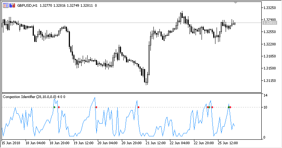This screenshot has width=282, height=148.
Task: Click the gray chart shift triangle marker
Action: point(235,3)
